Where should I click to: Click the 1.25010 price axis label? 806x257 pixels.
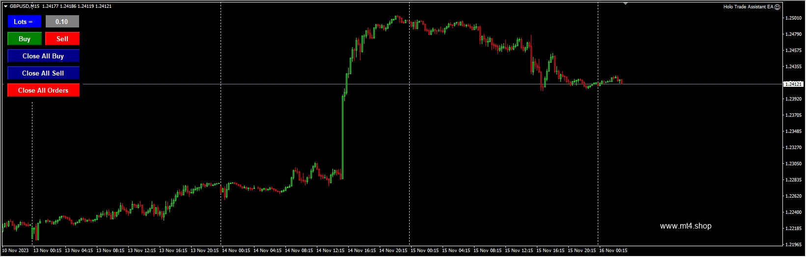pyautogui.click(x=794, y=18)
